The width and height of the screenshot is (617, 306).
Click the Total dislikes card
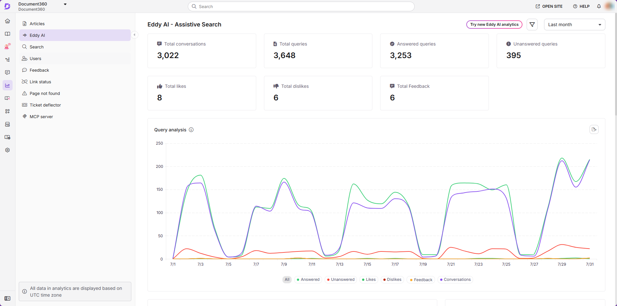point(318,93)
